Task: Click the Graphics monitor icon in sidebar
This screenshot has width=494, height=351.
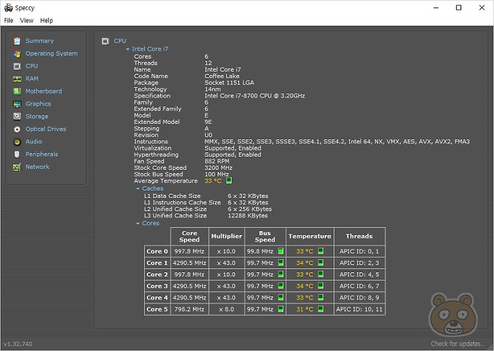Action: click(x=17, y=104)
